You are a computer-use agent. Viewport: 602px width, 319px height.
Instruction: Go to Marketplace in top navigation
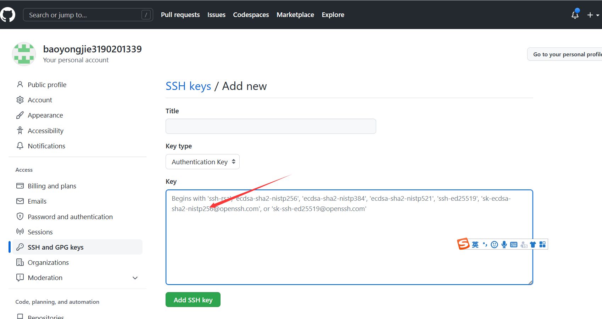[x=295, y=15]
